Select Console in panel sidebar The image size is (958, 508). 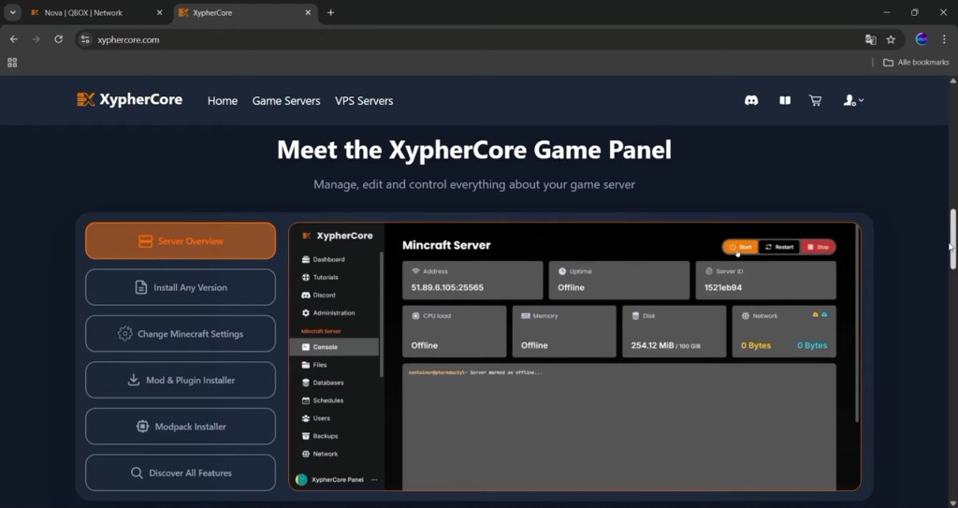334,347
